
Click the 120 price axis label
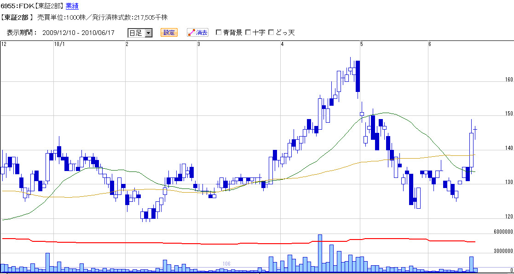pyautogui.click(x=508, y=217)
